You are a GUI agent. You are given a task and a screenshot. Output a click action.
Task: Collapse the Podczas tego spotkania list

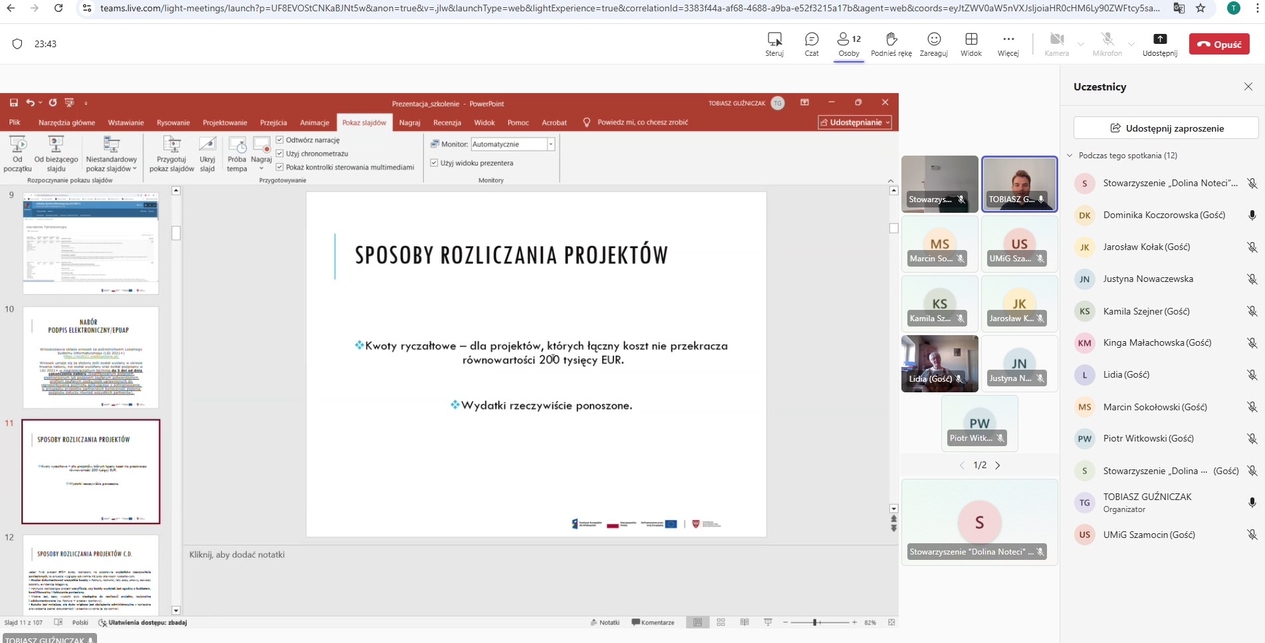[x=1070, y=156]
